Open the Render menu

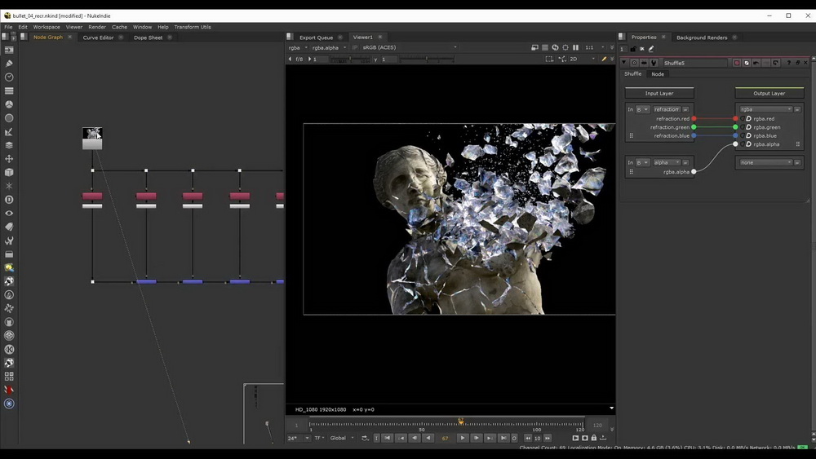(x=97, y=27)
